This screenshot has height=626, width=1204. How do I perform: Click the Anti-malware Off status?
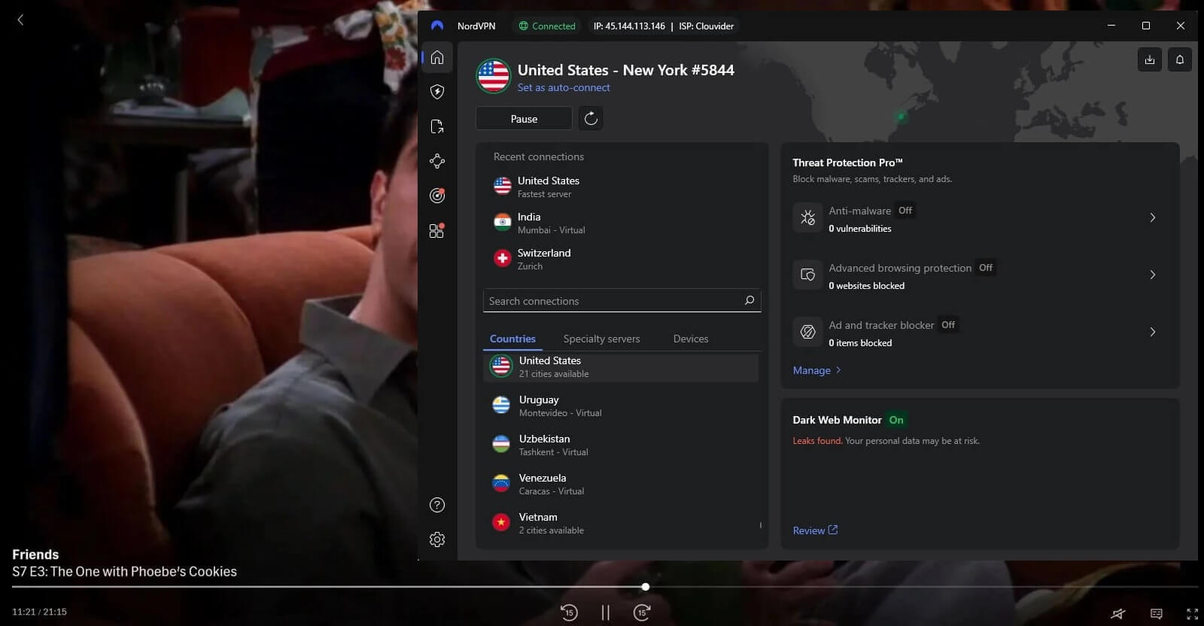905,211
